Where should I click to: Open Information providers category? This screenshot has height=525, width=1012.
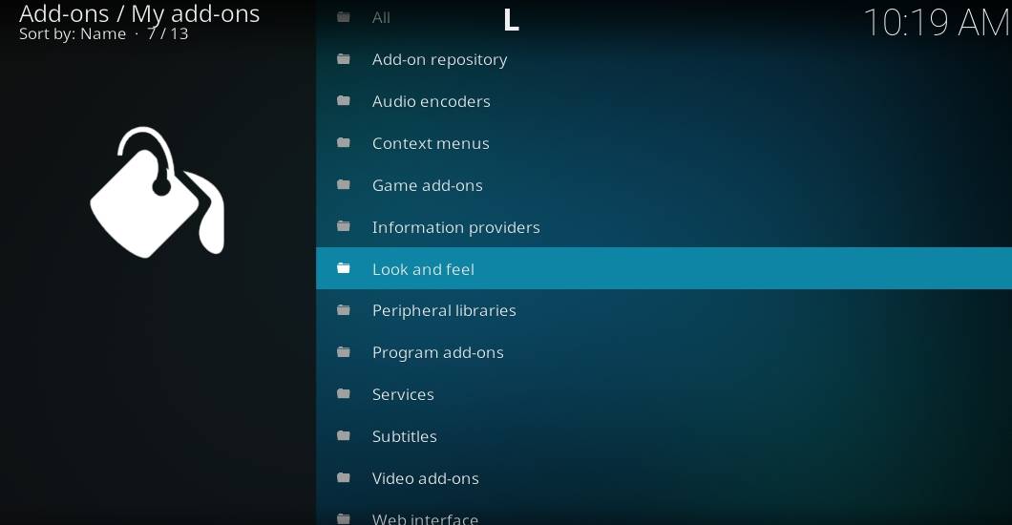click(x=664, y=227)
